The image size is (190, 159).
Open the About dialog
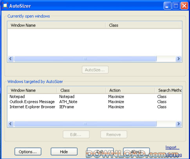[136, 152]
